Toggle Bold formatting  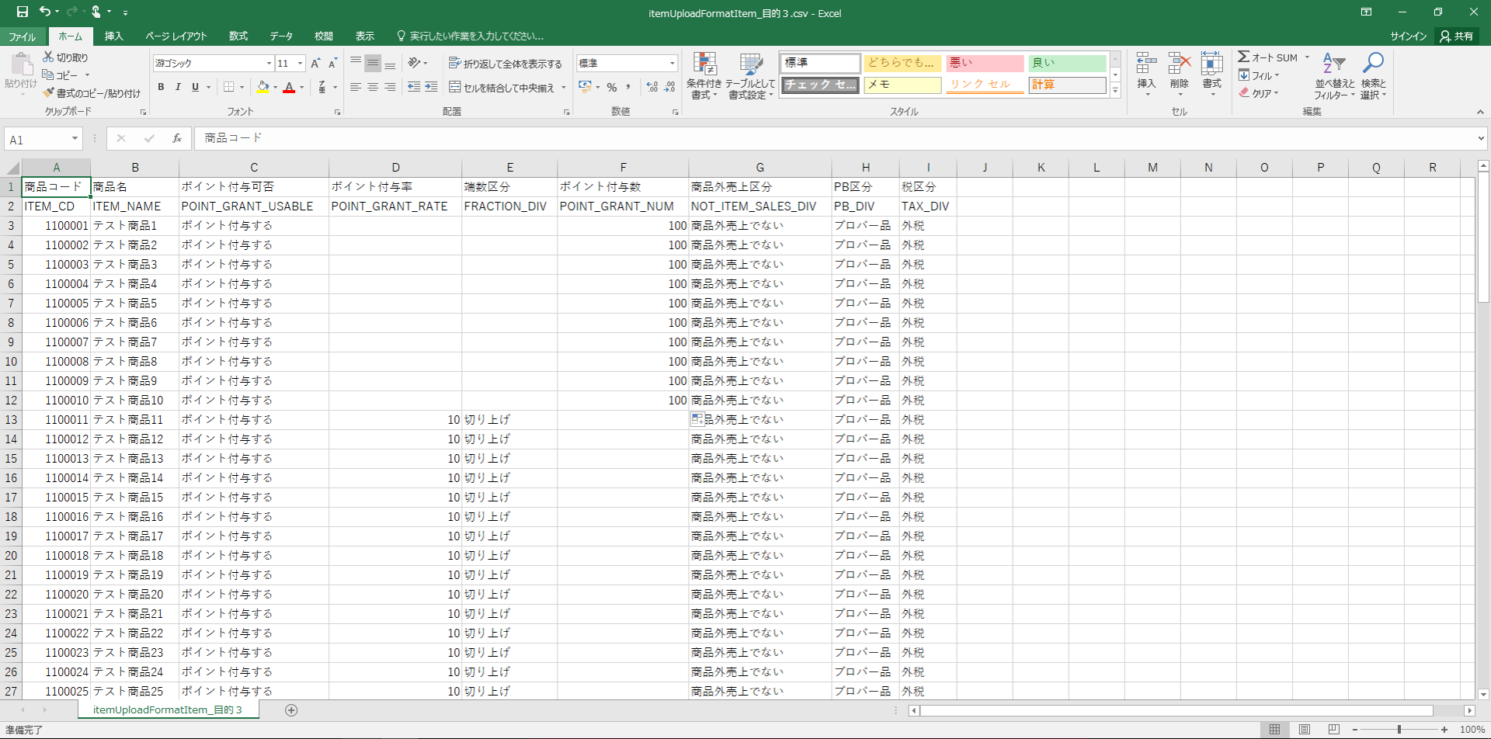(161, 87)
